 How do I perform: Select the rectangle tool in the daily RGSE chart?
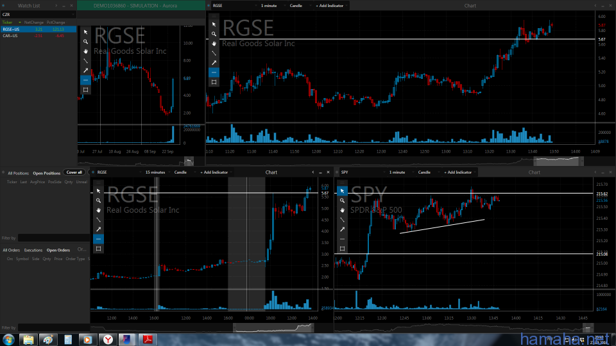pos(85,90)
